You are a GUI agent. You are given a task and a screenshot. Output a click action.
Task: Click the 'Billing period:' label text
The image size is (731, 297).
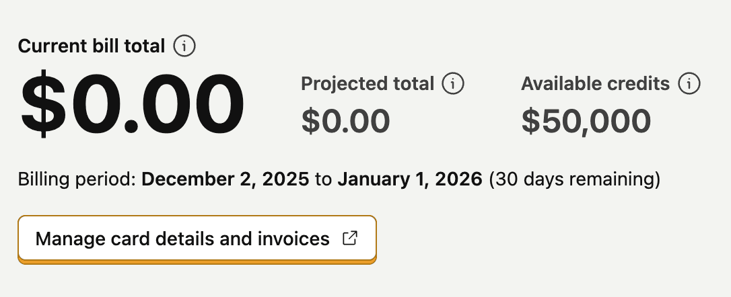[77, 179]
